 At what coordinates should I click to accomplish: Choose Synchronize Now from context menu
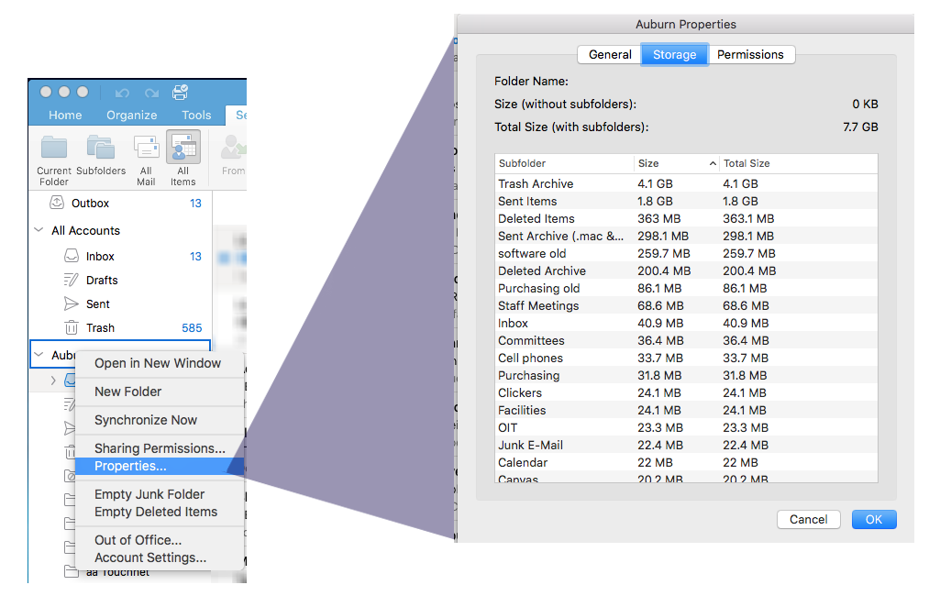click(x=160, y=420)
